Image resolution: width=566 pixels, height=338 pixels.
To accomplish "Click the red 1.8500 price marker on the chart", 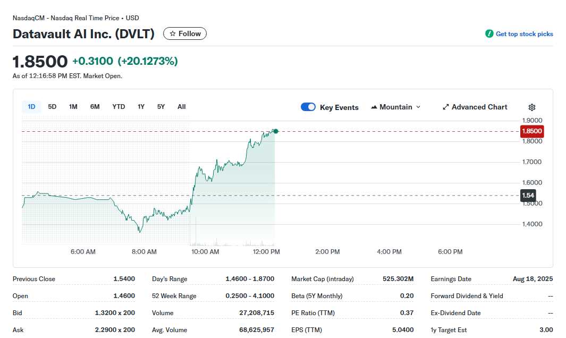I will 531,131.
